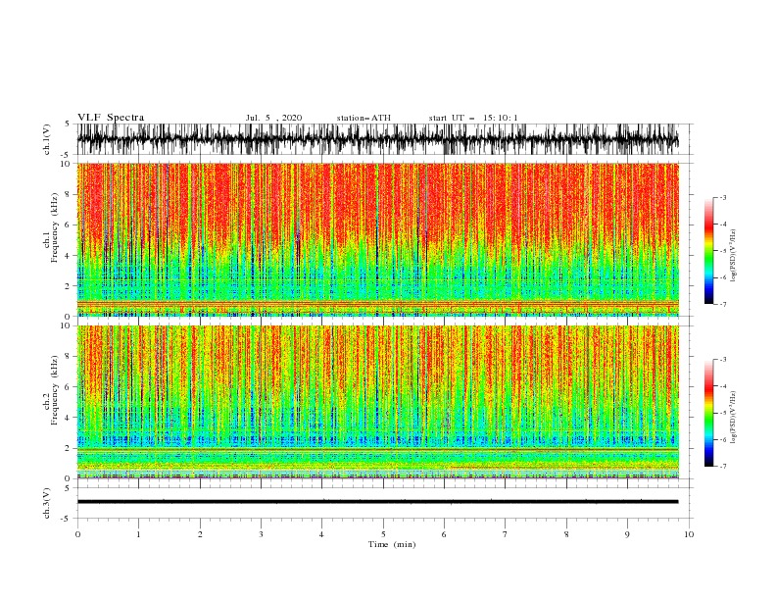The width and height of the screenshot is (776, 600).
Task: Click the '-7' label on ch.1 color bar
Action: click(723, 305)
